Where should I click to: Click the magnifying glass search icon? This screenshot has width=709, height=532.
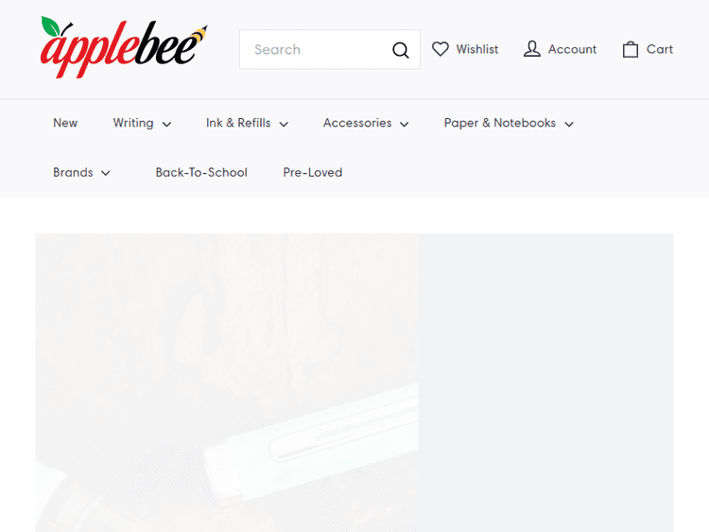[x=400, y=50]
